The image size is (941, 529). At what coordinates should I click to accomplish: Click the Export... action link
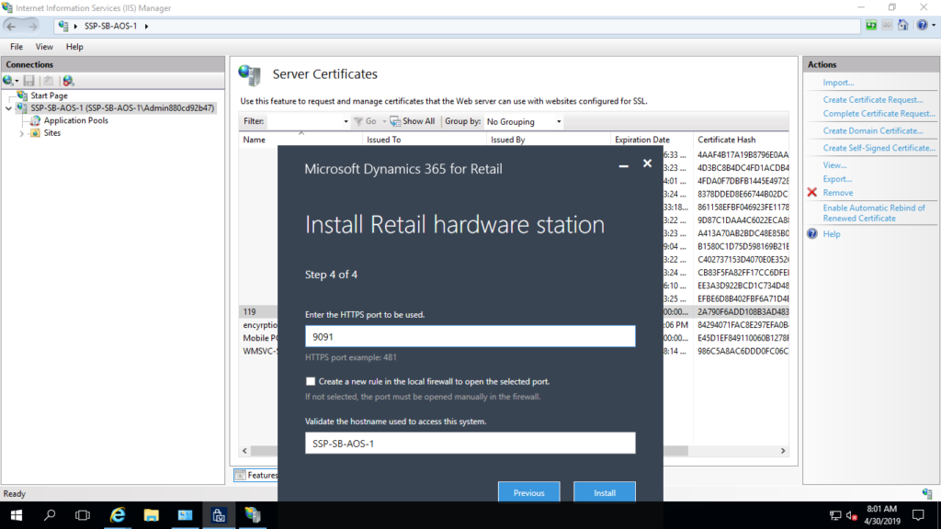837,179
